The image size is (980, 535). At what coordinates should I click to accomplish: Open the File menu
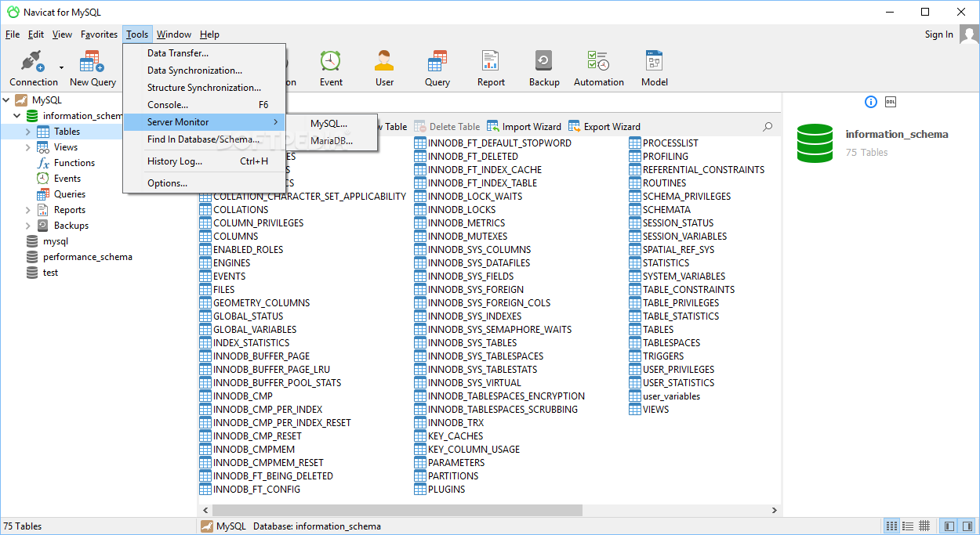(x=13, y=34)
